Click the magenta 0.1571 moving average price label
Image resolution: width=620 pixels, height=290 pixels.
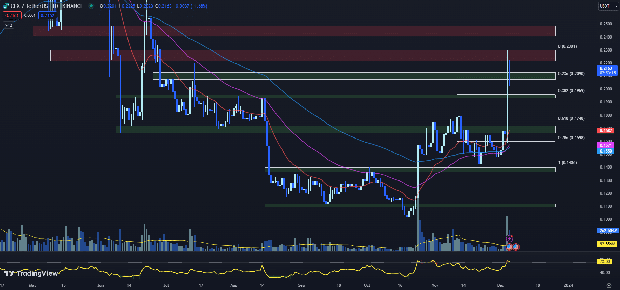(606, 145)
